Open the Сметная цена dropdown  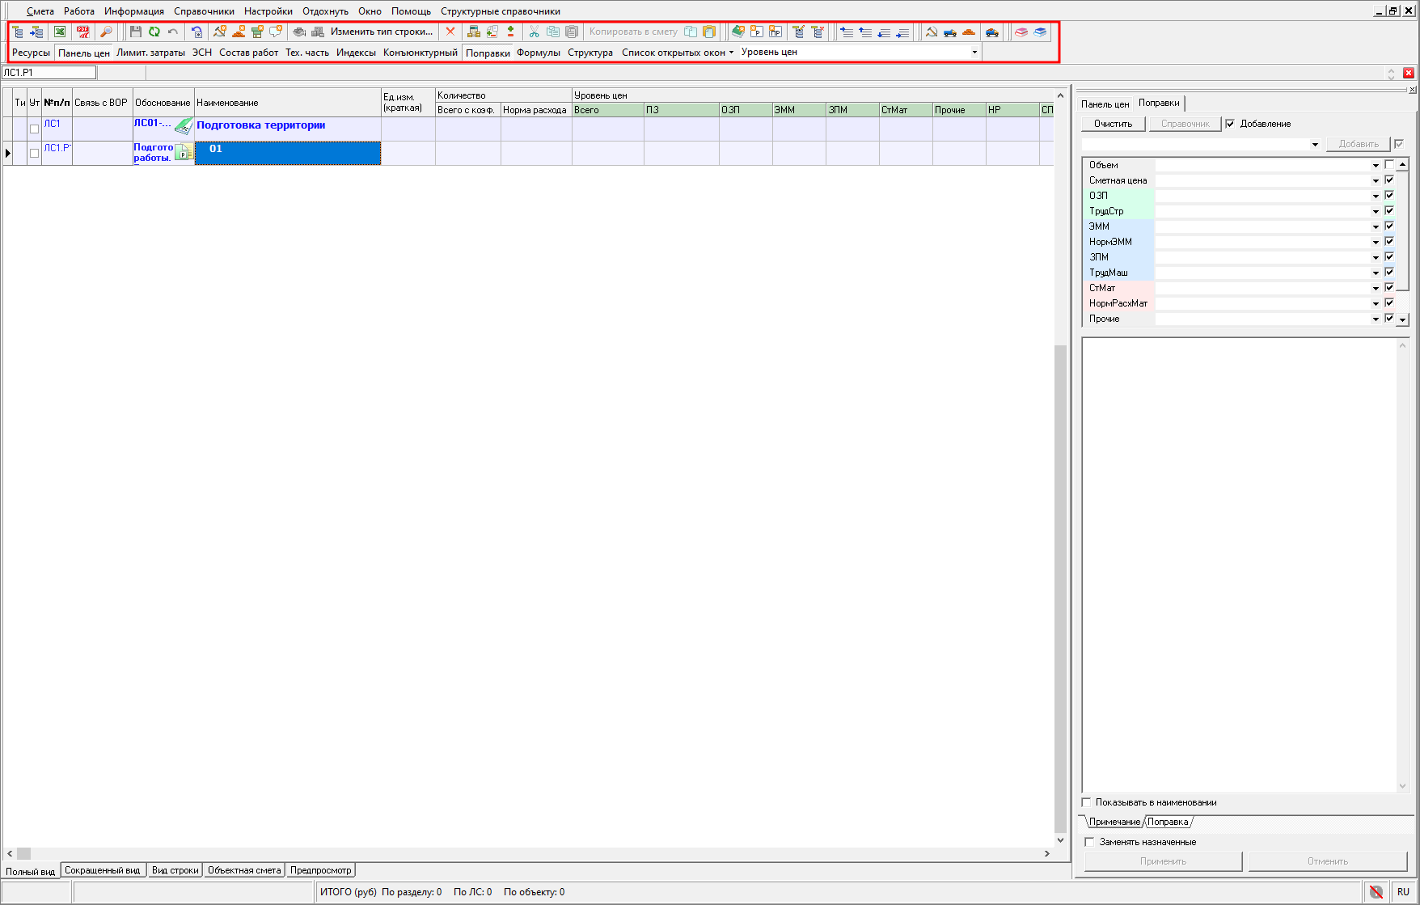click(1376, 181)
